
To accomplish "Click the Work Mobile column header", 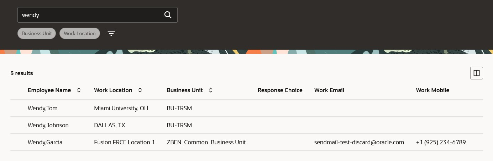I will (x=432, y=90).
